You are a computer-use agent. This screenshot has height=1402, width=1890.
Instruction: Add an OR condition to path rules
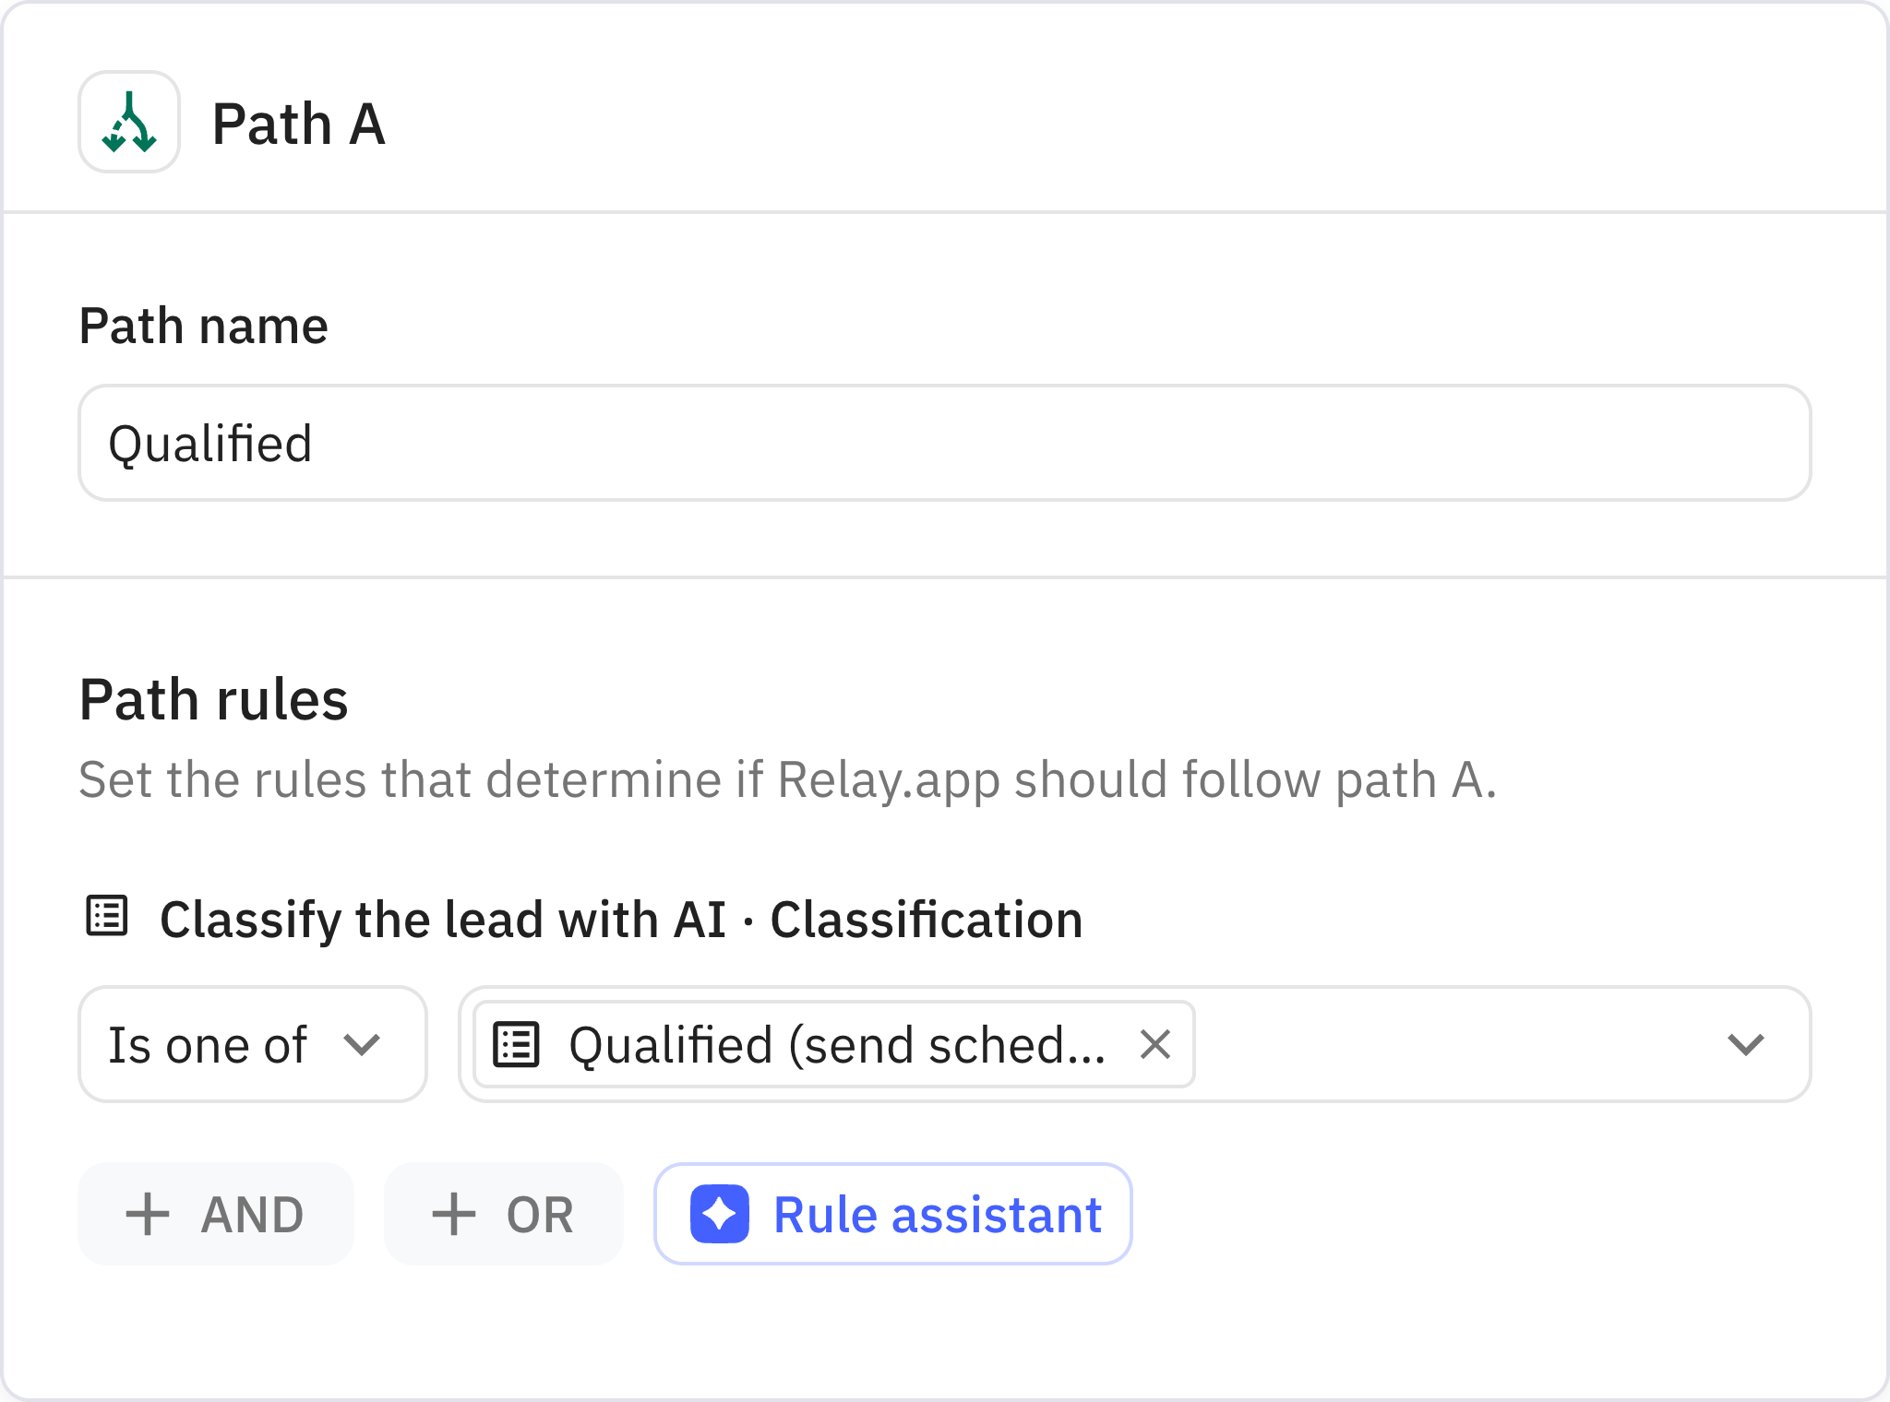coord(503,1214)
